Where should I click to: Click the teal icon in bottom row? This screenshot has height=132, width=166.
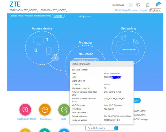tap(45, 130)
